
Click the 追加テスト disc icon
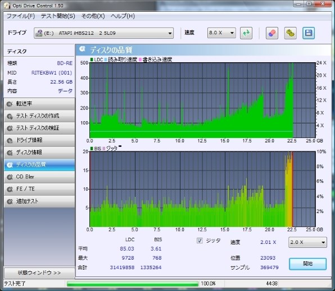(x=10, y=201)
